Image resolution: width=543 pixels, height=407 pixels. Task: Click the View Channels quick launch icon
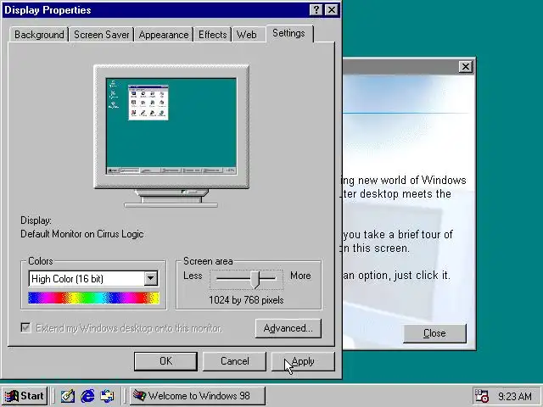108,396
